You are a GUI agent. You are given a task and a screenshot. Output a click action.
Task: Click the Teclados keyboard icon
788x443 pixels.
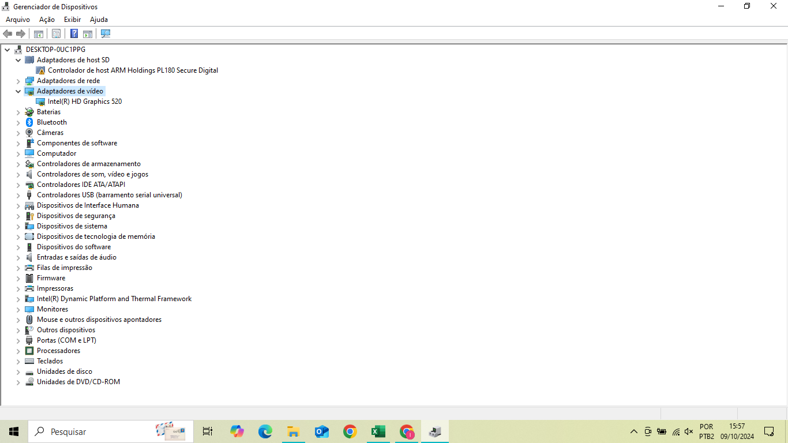click(29, 361)
